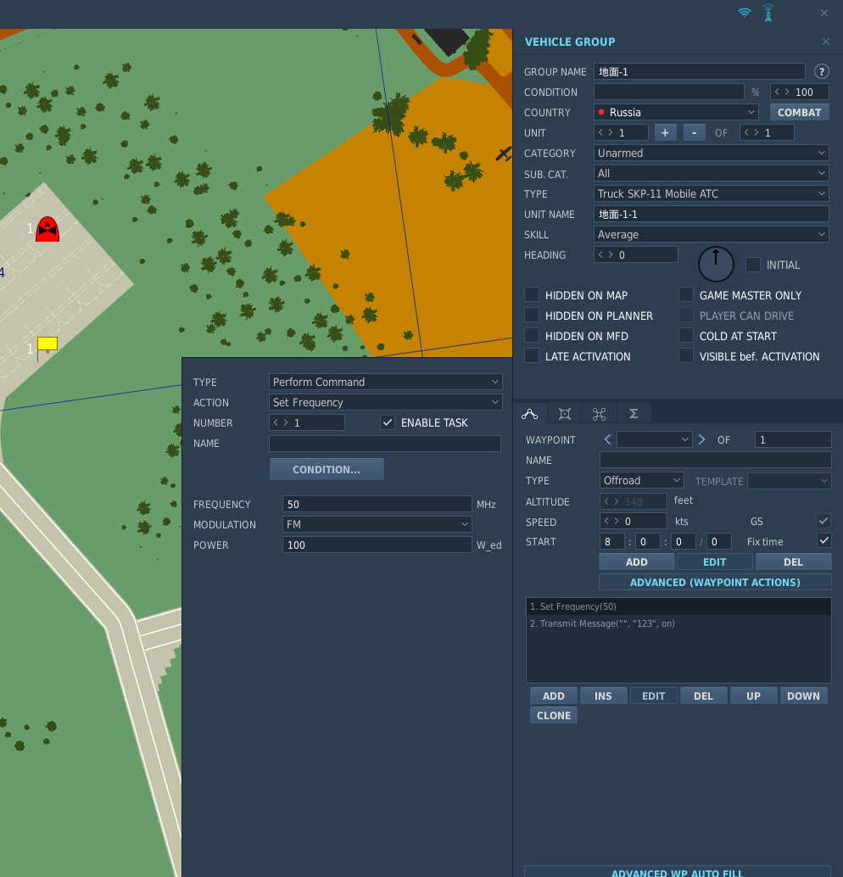Click the action list ADD button
The height and width of the screenshot is (877, 843).
click(x=553, y=695)
